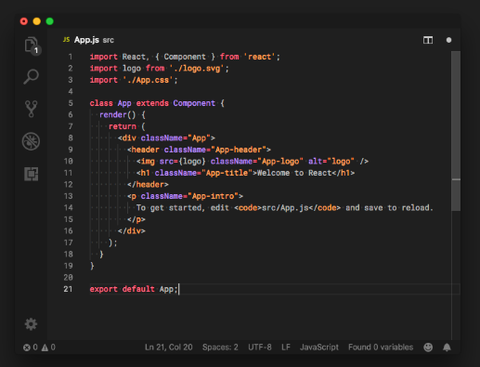Open the Source Control view

(31, 109)
